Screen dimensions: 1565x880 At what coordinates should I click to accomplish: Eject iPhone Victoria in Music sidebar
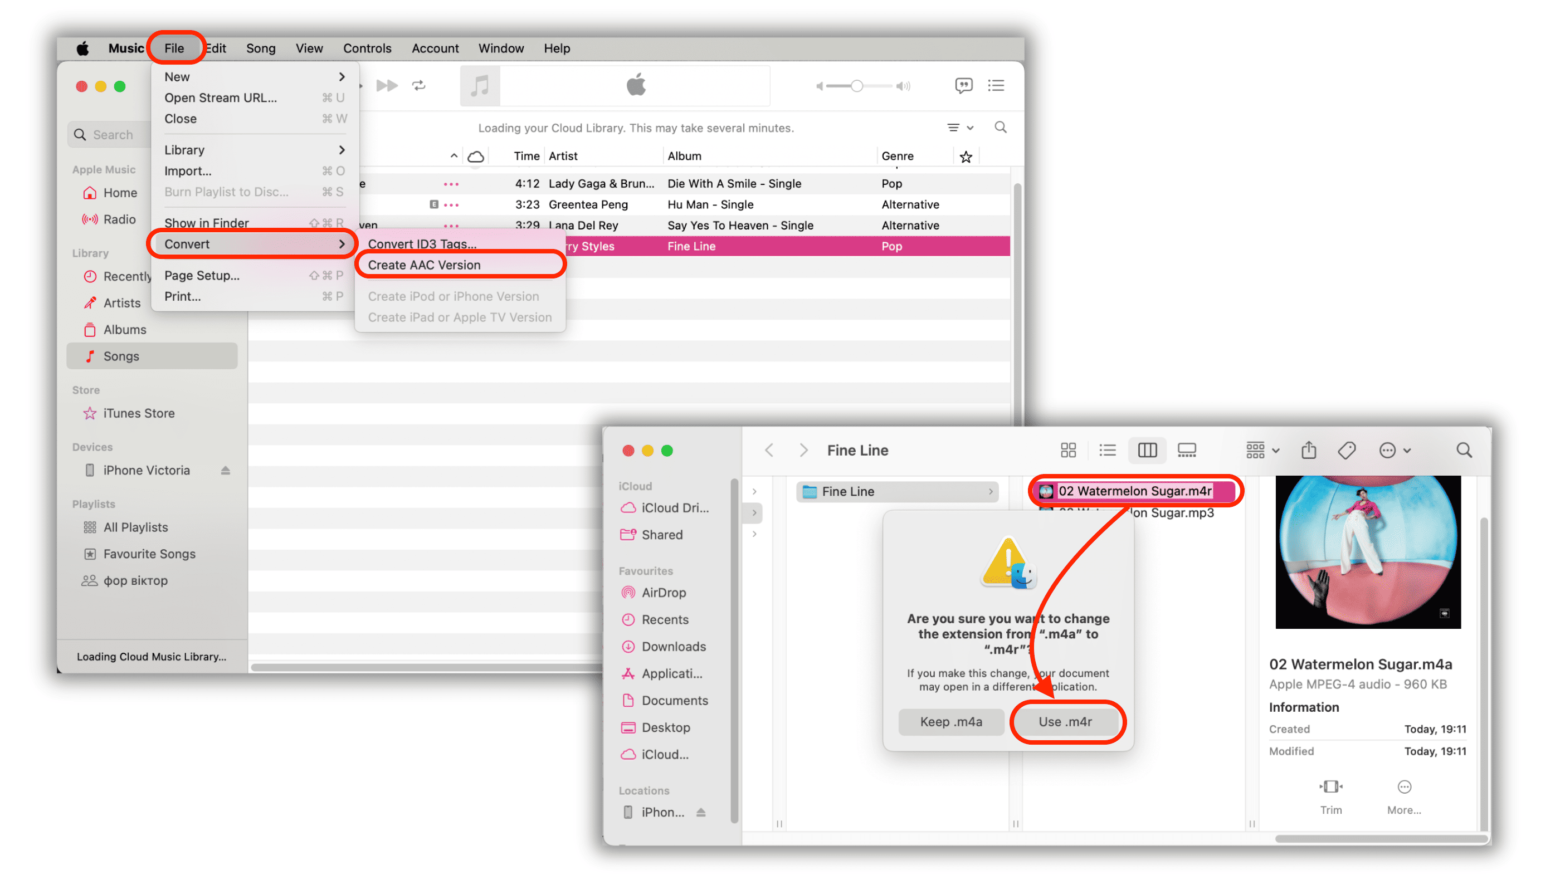tap(226, 470)
